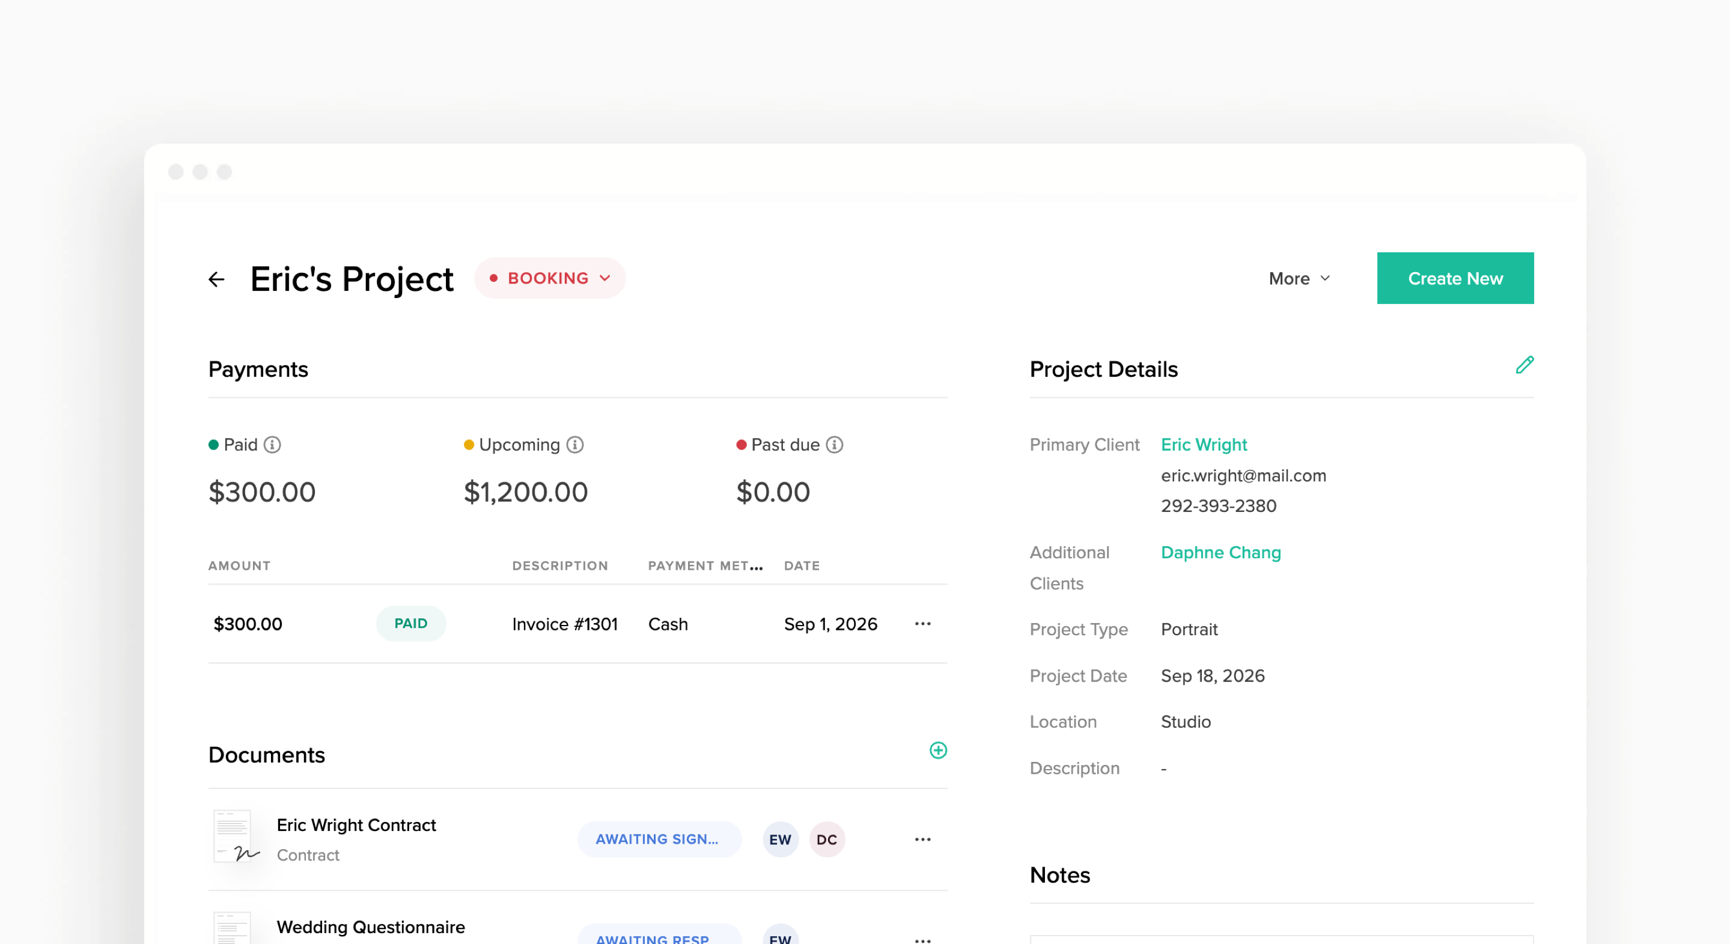Open the Wedding Questionnaire thumbnail
Screen dimensions: 1730x944
pyautogui.click(x=232, y=928)
